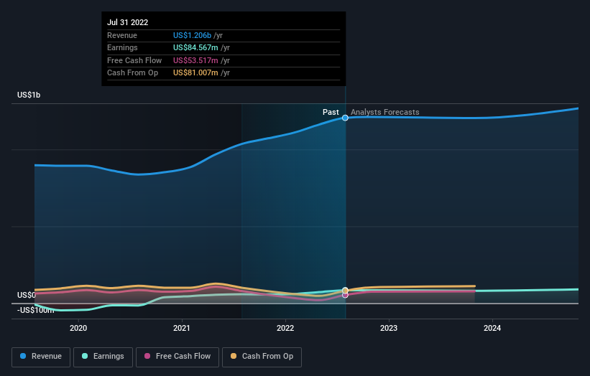Click the 2021 x-axis label

(182, 328)
